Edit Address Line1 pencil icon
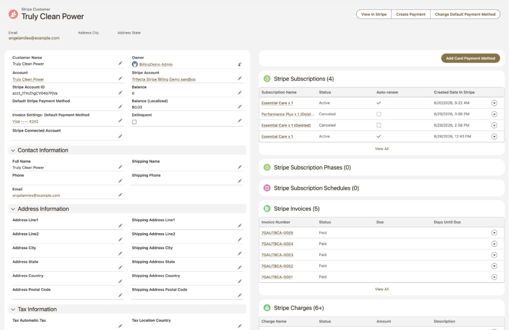Screen dimensions: 509x330 (120, 226)
